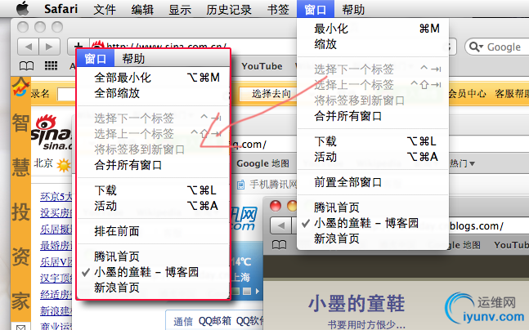Open the 文件 menu
529x330 pixels.
tap(105, 9)
